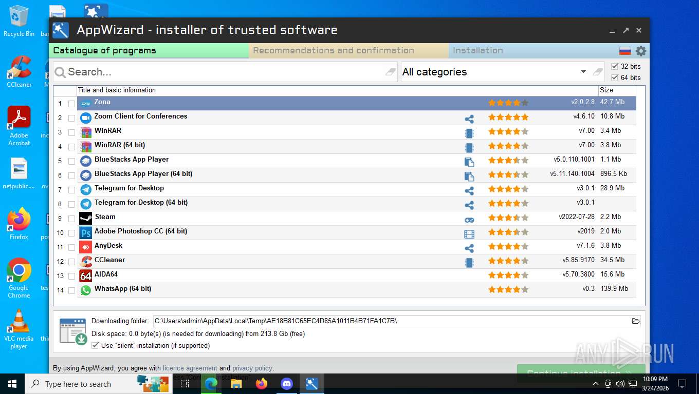Click the Steam gamepad category icon

click(x=469, y=220)
